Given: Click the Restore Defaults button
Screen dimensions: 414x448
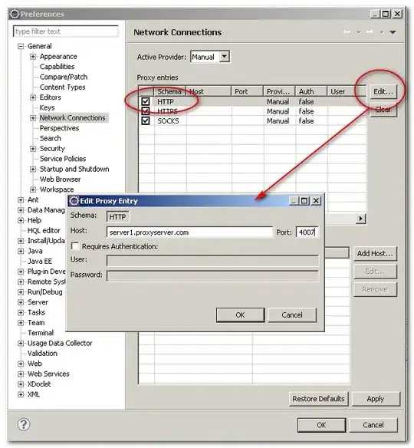Looking at the screenshot, I should point(318,399).
